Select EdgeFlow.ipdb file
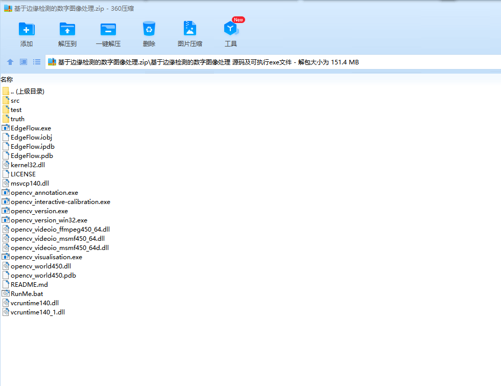 29,146
